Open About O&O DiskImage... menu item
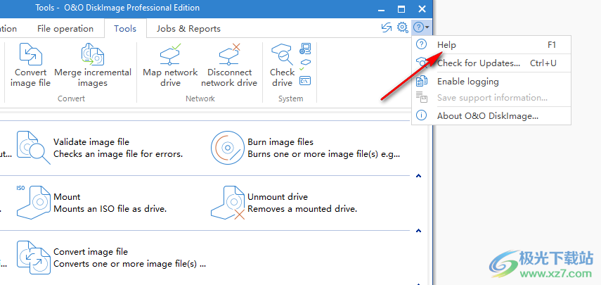 [x=491, y=116]
